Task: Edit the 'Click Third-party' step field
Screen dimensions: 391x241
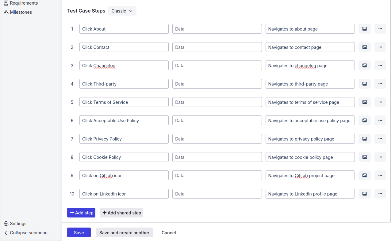Action: (x=124, y=84)
